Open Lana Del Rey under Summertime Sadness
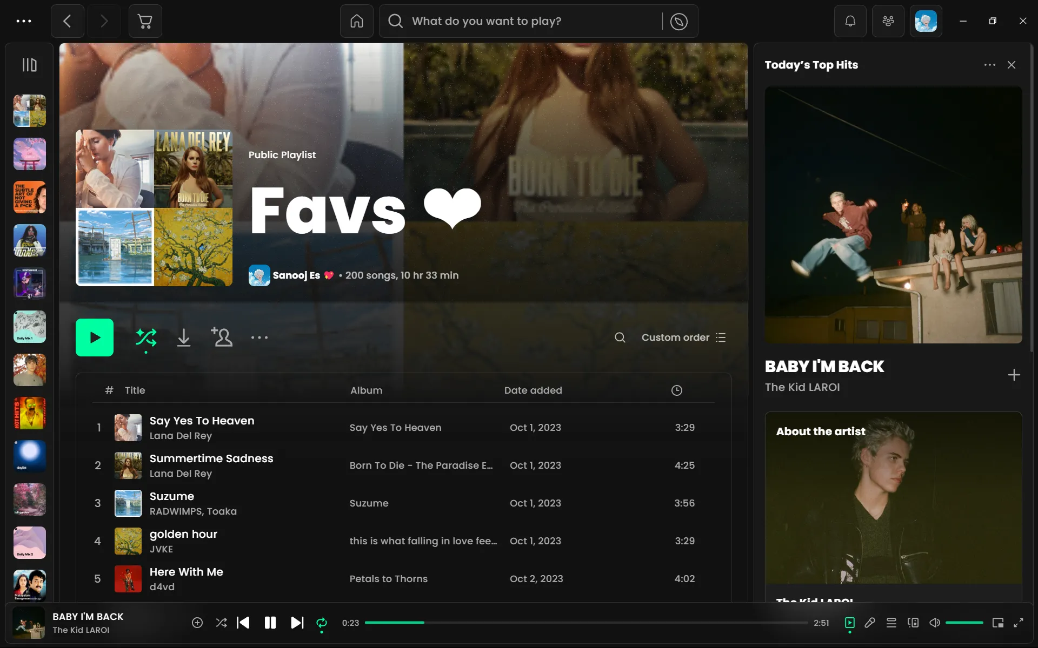The image size is (1038, 648). click(181, 474)
